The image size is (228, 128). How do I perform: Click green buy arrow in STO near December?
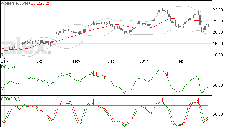pos(126,125)
